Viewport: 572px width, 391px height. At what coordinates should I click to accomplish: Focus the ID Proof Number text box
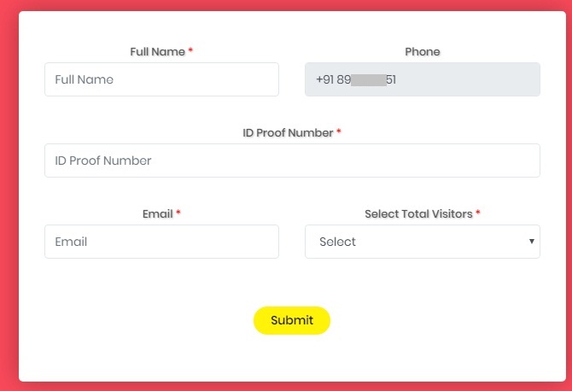(292, 160)
